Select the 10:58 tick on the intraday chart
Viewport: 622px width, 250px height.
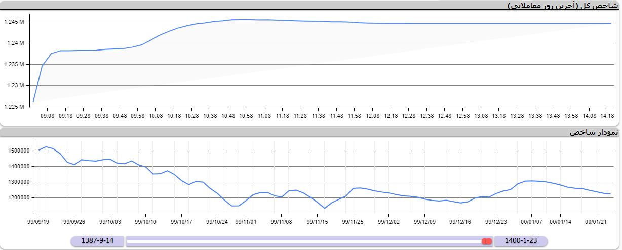click(246, 116)
